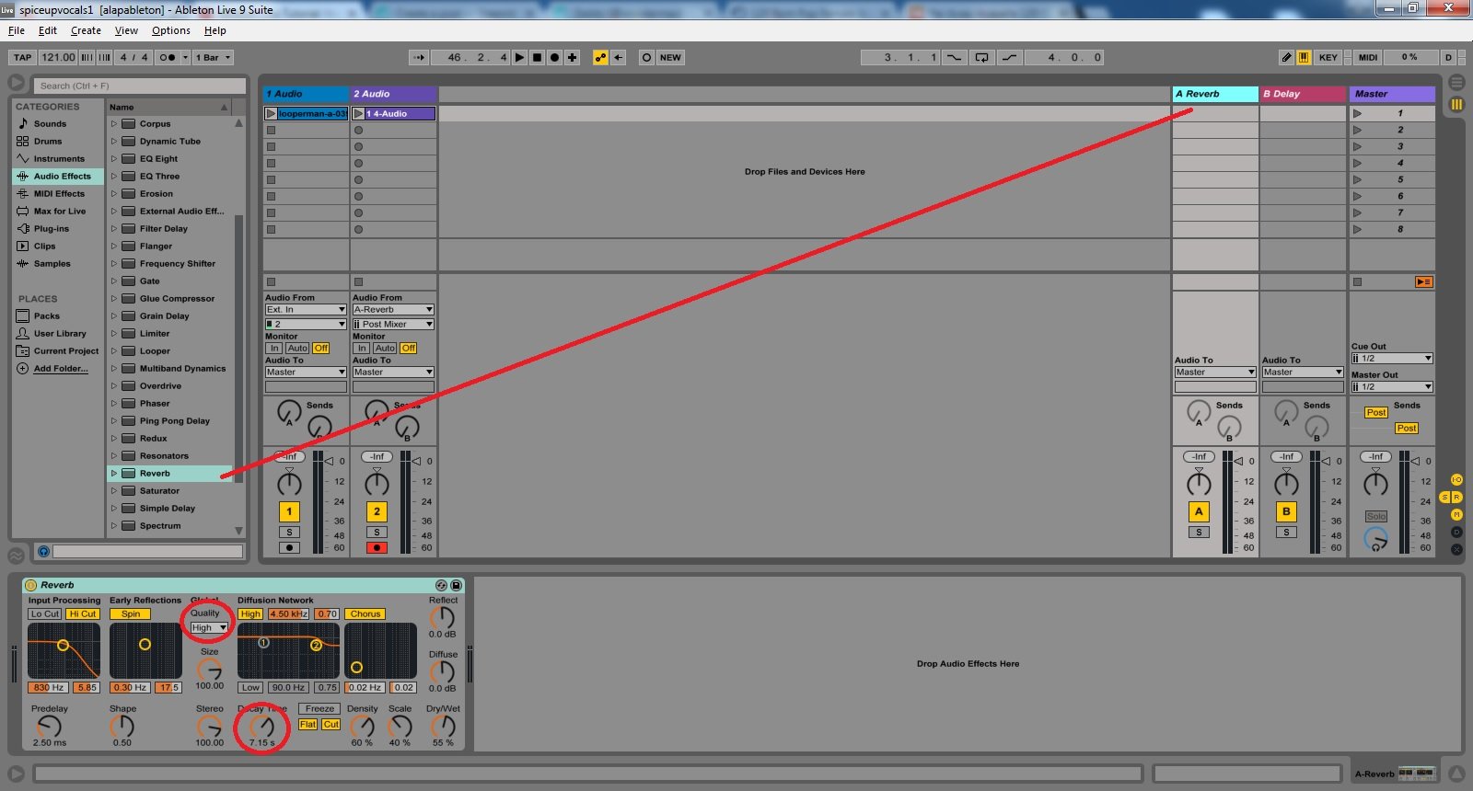1473x791 pixels.
Task: Switch to Arrangement View via selector icon
Action: tap(1456, 83)
